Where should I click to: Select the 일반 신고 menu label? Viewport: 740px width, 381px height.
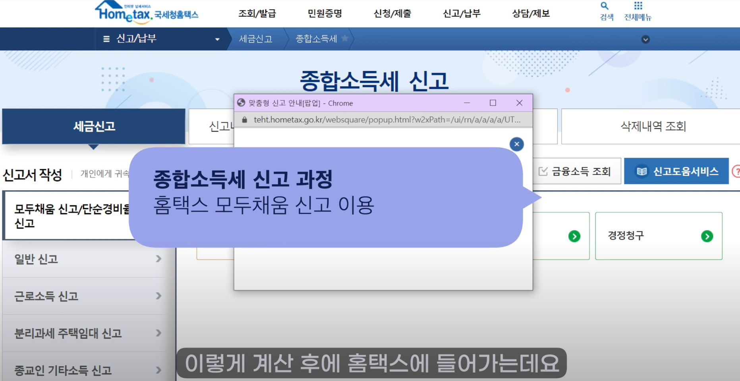36,259
